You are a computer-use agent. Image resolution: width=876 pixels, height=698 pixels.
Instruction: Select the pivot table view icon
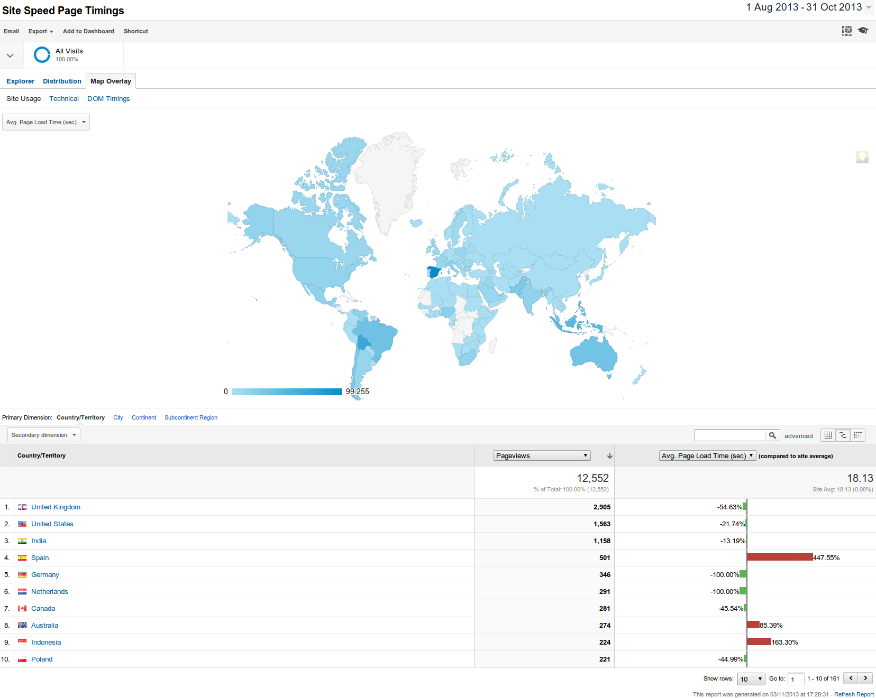[x=857, y=435]
